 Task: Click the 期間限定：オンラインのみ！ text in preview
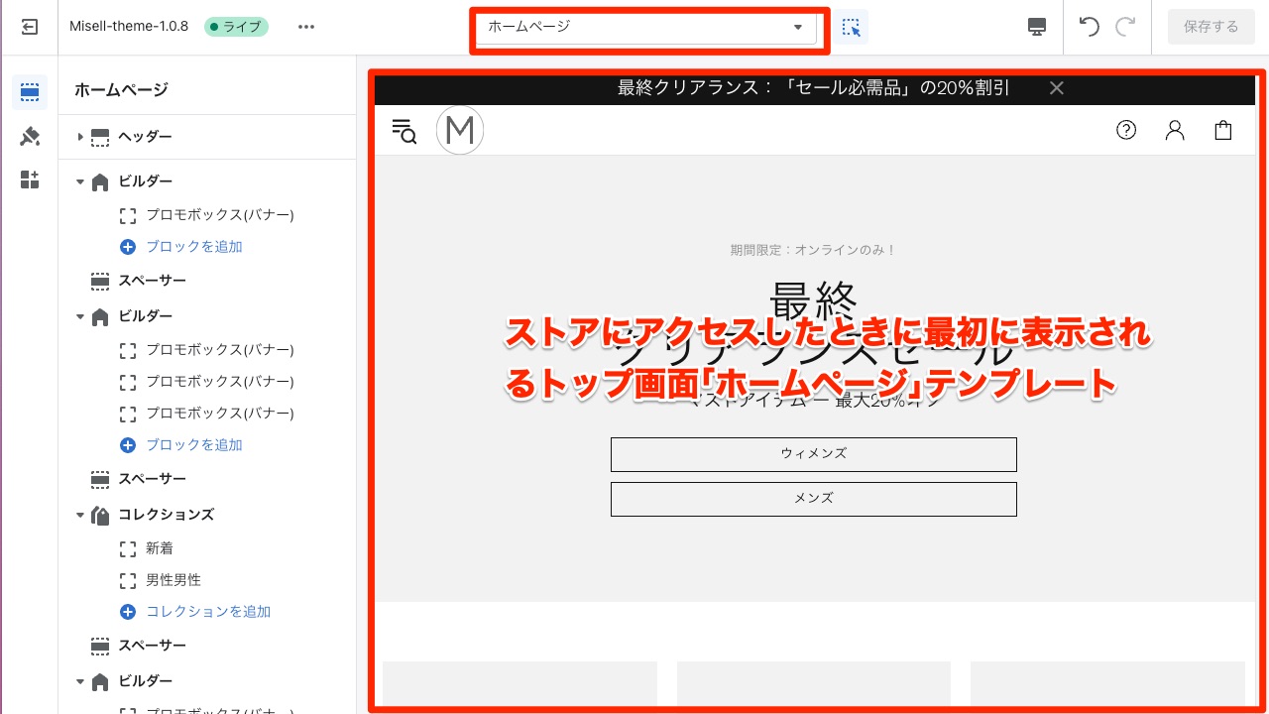813,250
